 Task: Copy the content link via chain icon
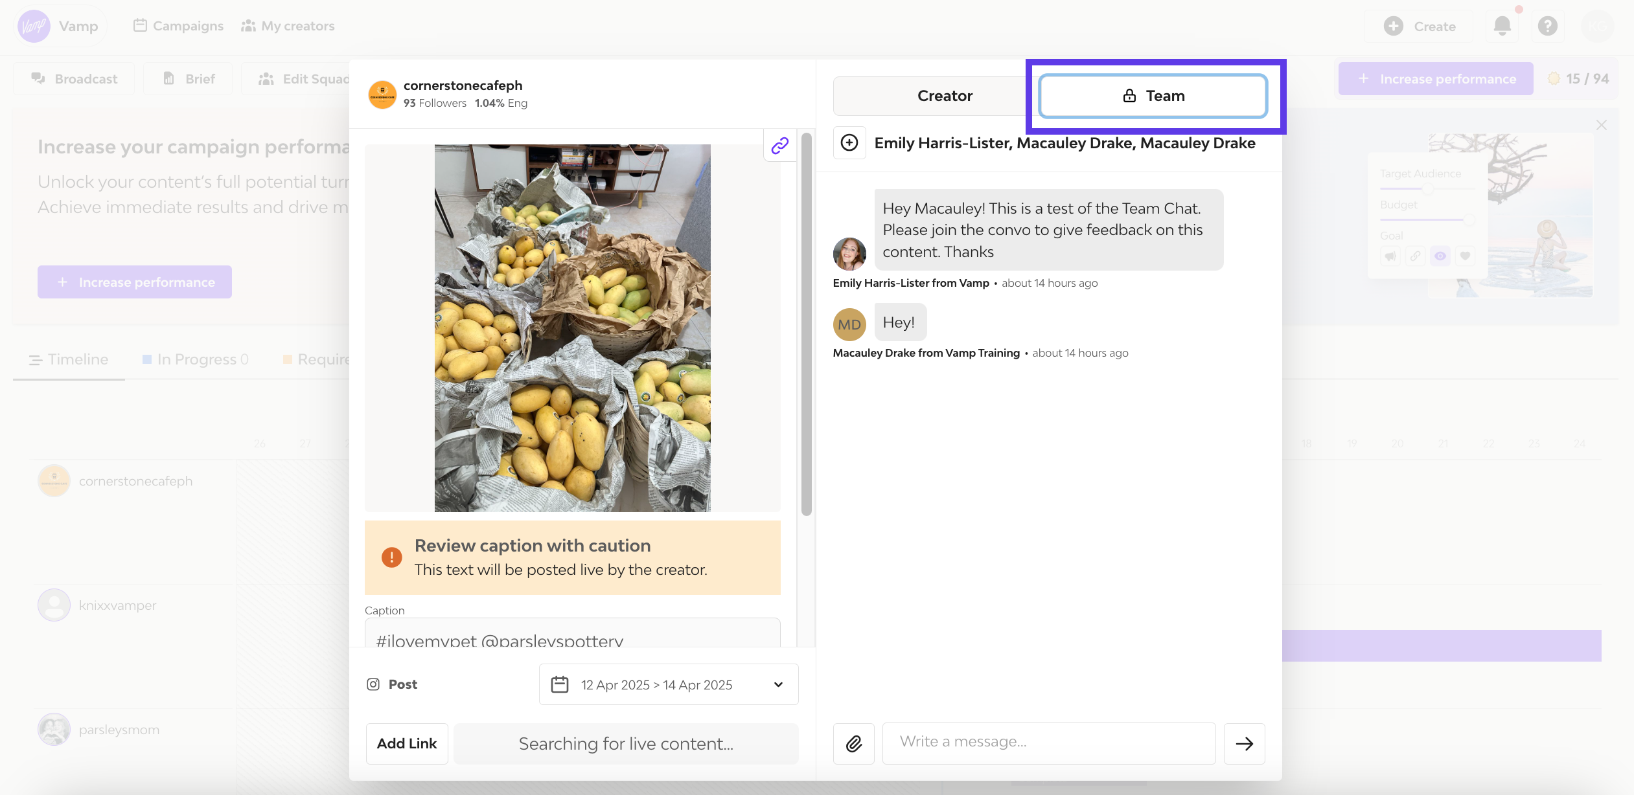(779, 146)
